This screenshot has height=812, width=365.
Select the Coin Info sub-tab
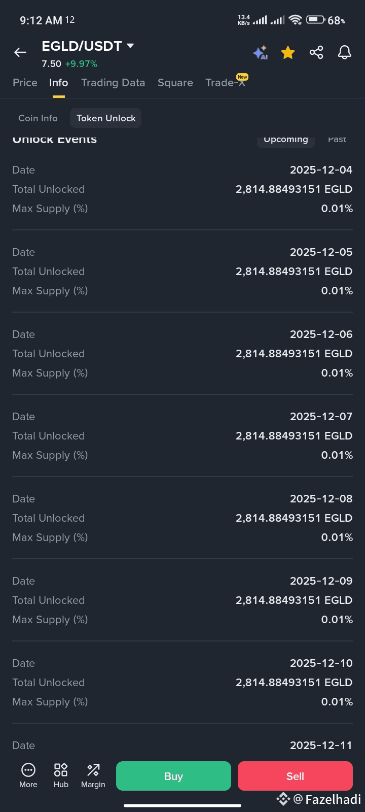[x=38, y=118]
